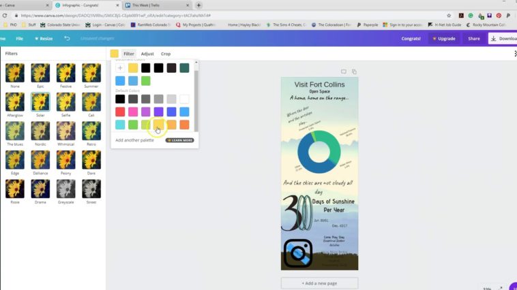Screen dimensions: 517x290
Task: Open the Resize options
Action: [x=44, y=39]
